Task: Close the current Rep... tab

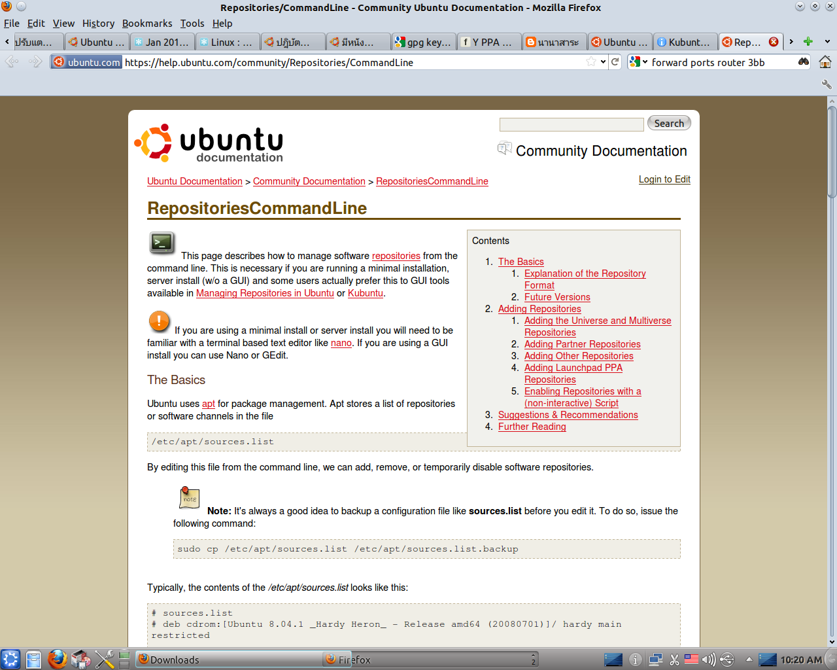Action: 774,41
